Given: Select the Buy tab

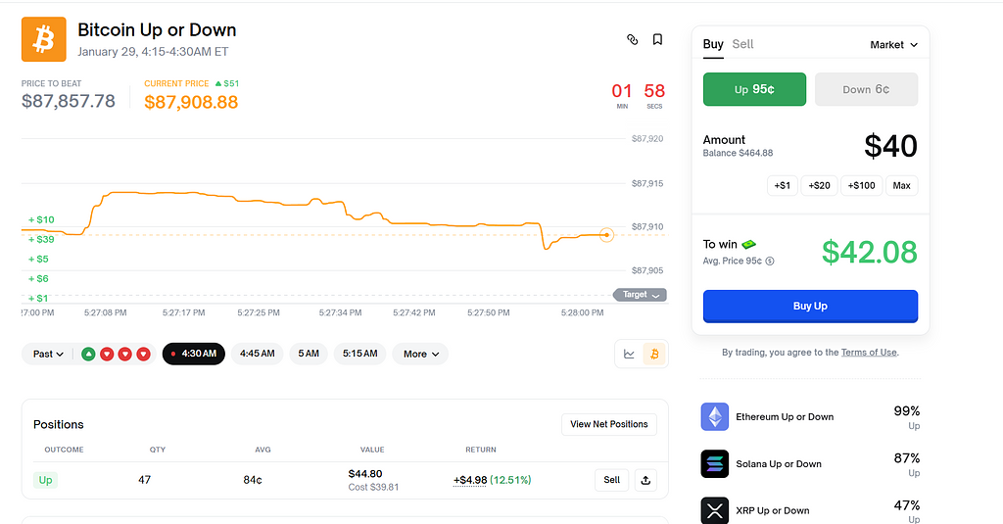Looking at the screenshot, I should point(713,44).
